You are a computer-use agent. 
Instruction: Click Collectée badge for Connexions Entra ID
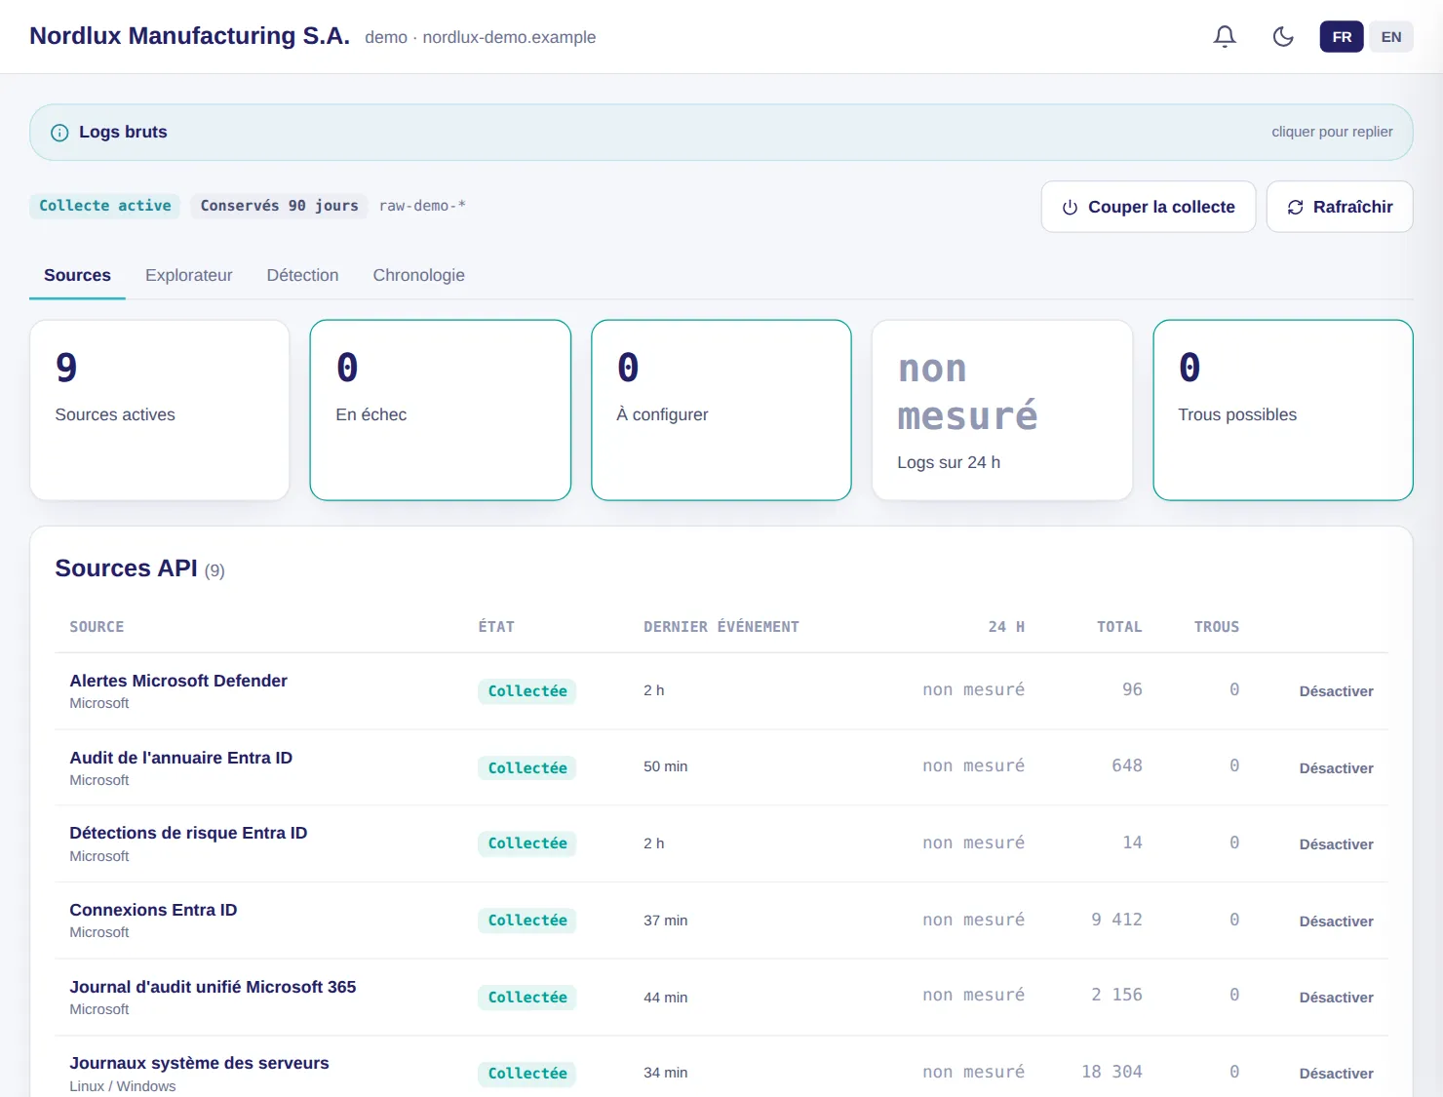(x=527, y=921)
